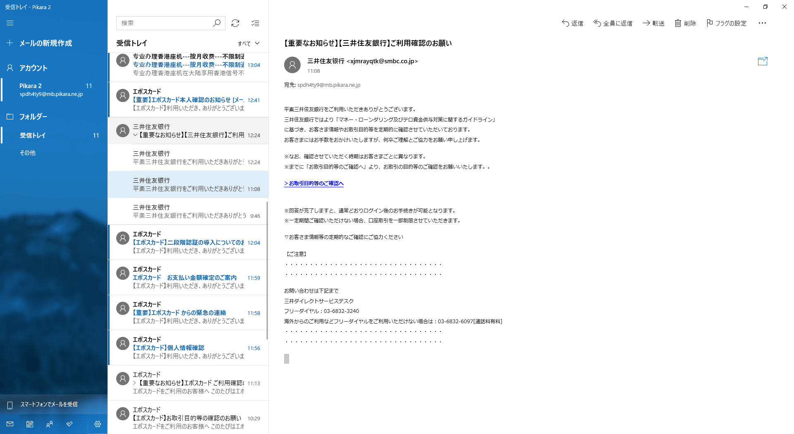Screen dimensions: 794x434
Task: Open お支払い金額確定のご案内 email
Action: tap(188, 277)
